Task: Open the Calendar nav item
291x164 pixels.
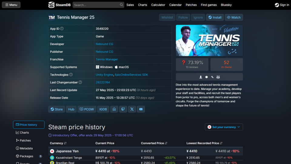Action: tap(176, 5)
